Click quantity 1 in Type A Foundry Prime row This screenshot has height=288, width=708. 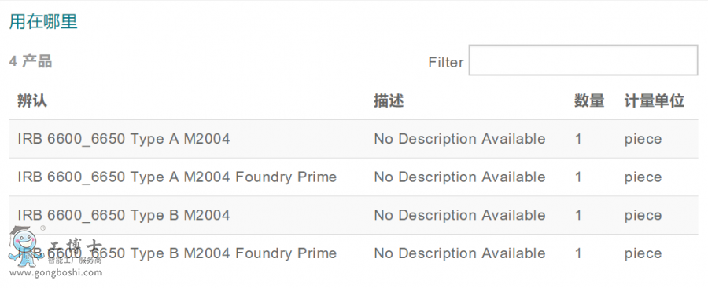[578, 177]
